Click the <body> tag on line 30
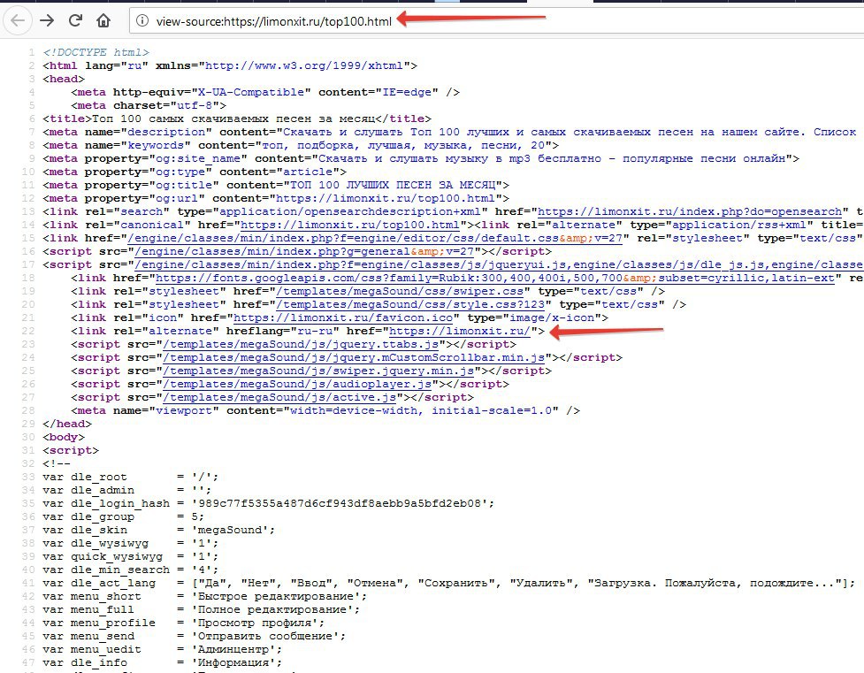The width and height of the screenshot is (864, 673). tap(64, 437)
